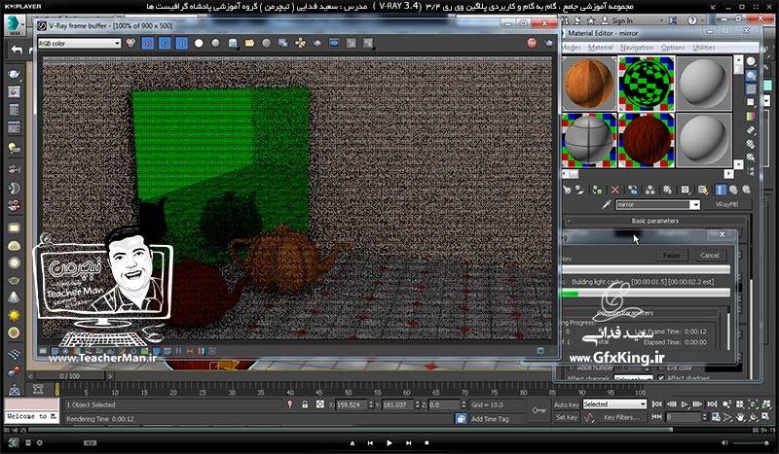Open the Key Filters dialog
Image resolution: width=779 pixels, height=454 pixels.
[621, 417]
